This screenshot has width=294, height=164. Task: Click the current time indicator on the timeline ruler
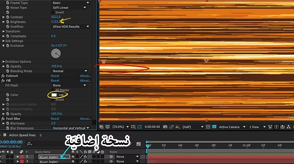click(x=147, y=146)
